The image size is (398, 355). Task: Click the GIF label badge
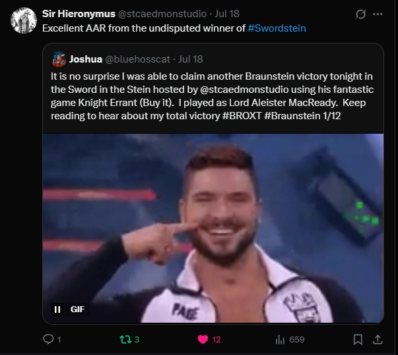[x=77, y=309]
